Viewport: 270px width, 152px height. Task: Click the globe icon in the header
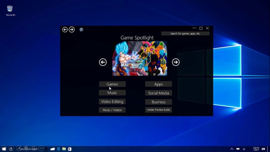click(82, 30)
